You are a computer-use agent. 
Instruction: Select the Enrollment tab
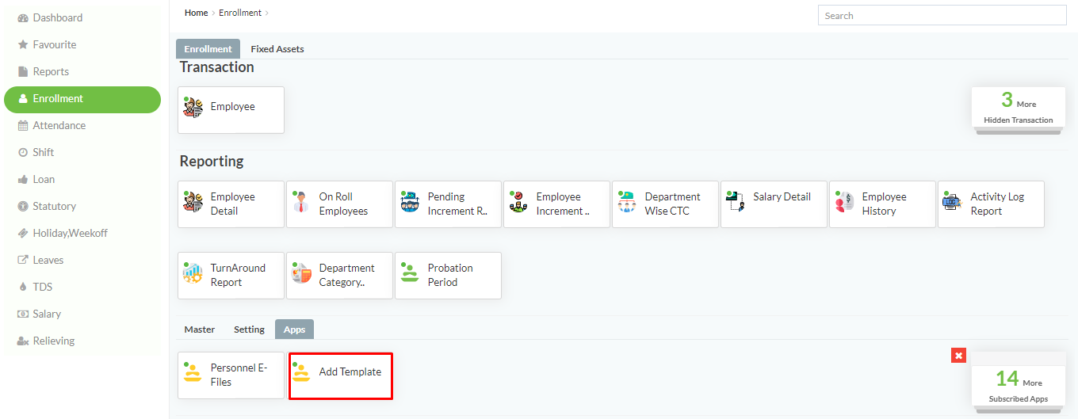tap(208, 49)
